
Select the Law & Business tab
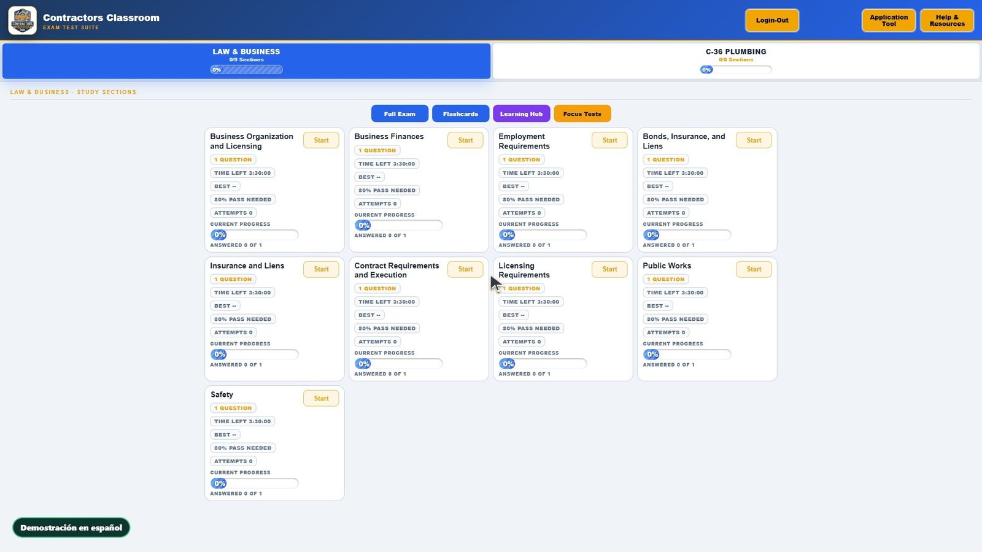point(246,61)
